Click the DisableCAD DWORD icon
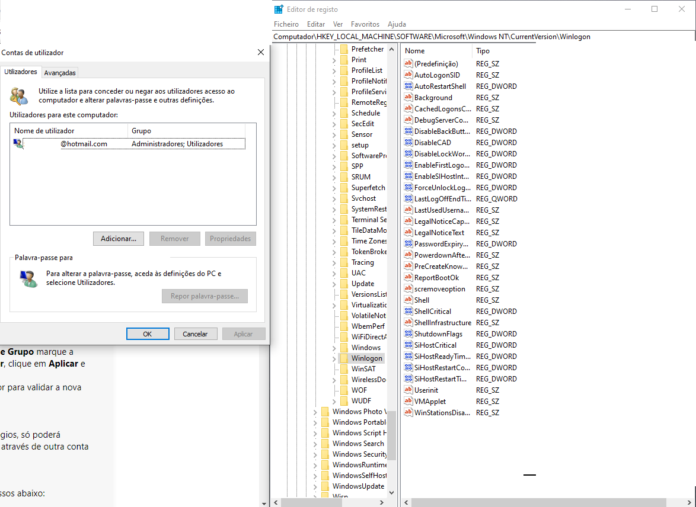 [408, 142]
